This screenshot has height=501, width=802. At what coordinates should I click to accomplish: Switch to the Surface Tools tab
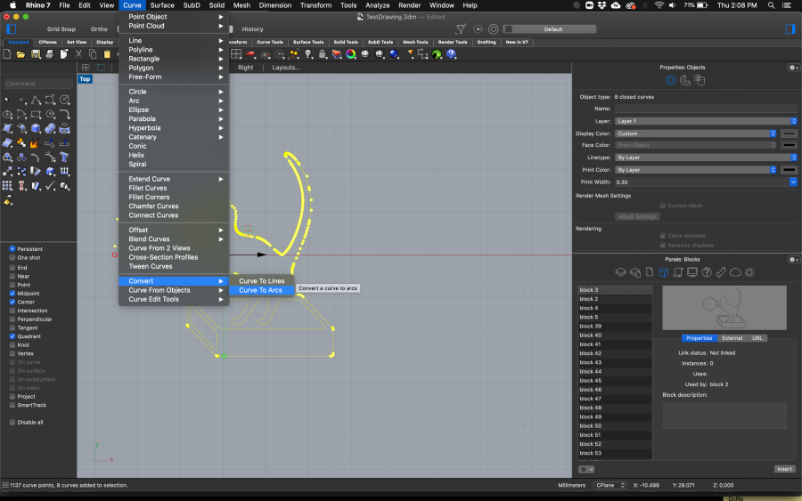308,42
